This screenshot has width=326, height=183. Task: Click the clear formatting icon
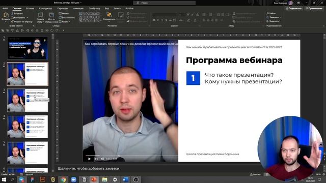point(198,15)
